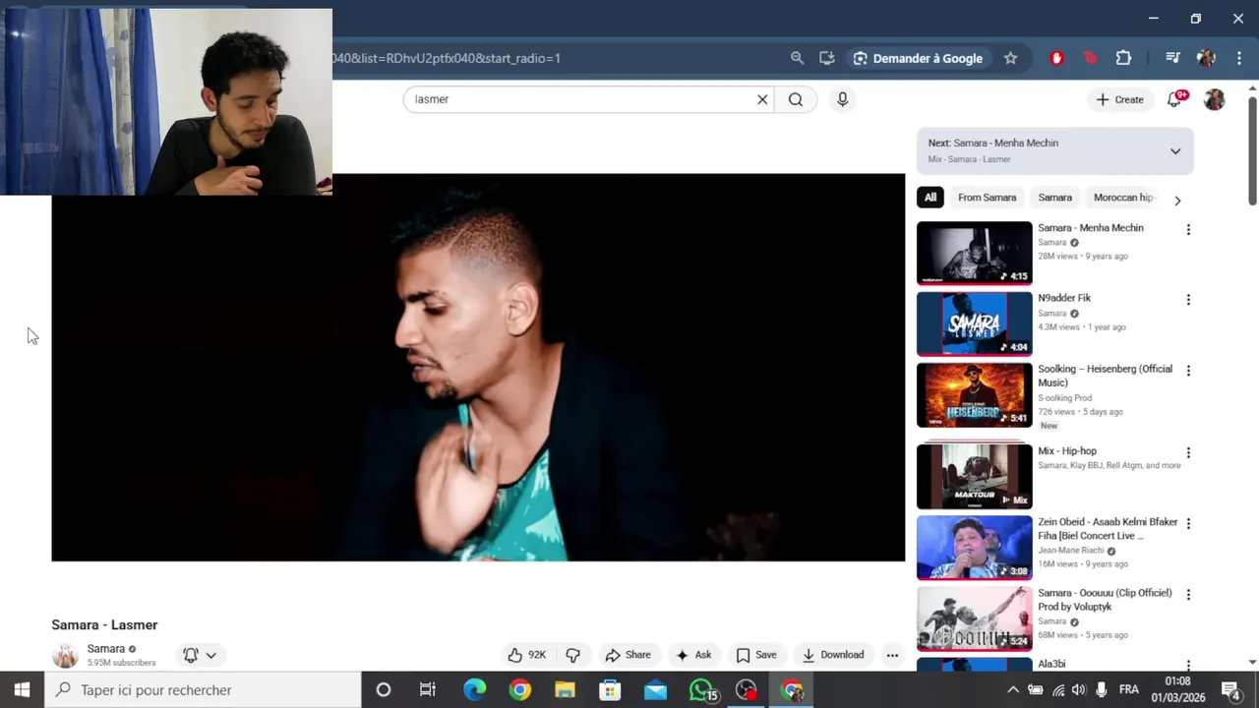Show hidden system tray icons

click(x=1012, y=690)
